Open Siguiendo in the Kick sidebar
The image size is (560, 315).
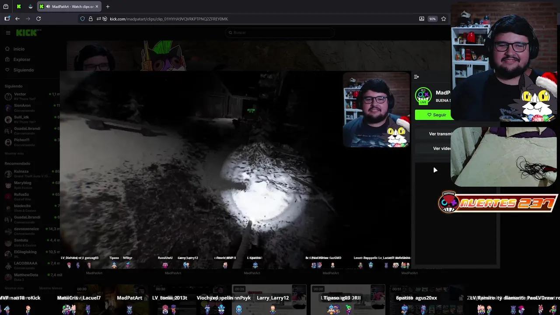pyautogui.click(x=19, y=70)
